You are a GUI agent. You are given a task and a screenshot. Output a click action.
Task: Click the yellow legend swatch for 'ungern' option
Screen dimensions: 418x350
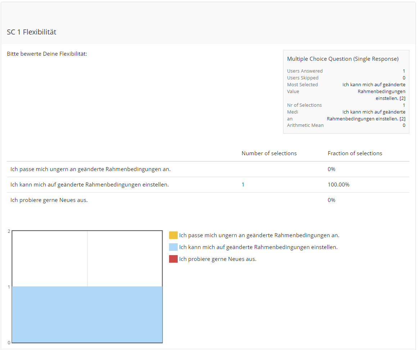click(x=173, y=235)
